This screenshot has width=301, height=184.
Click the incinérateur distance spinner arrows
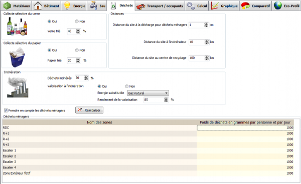coord(207,42)
